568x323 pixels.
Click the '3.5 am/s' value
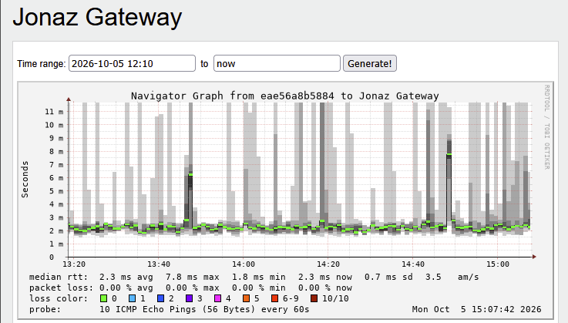point(452,277)
